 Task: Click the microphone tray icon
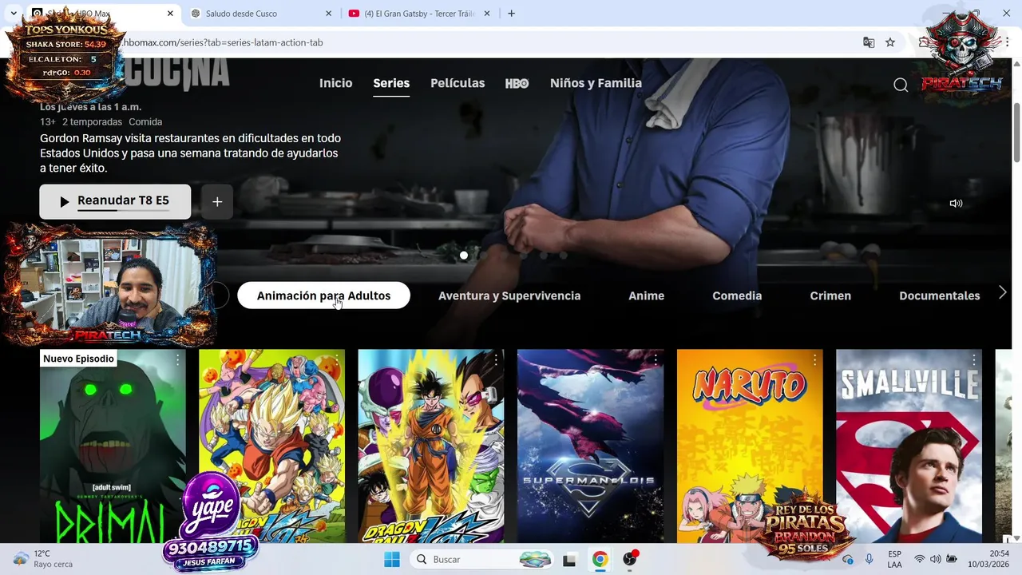coord(869,559)
